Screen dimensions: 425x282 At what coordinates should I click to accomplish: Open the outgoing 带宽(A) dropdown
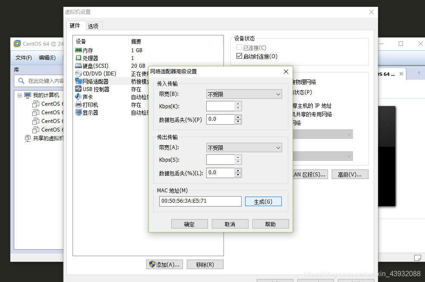tap(244, 147)
